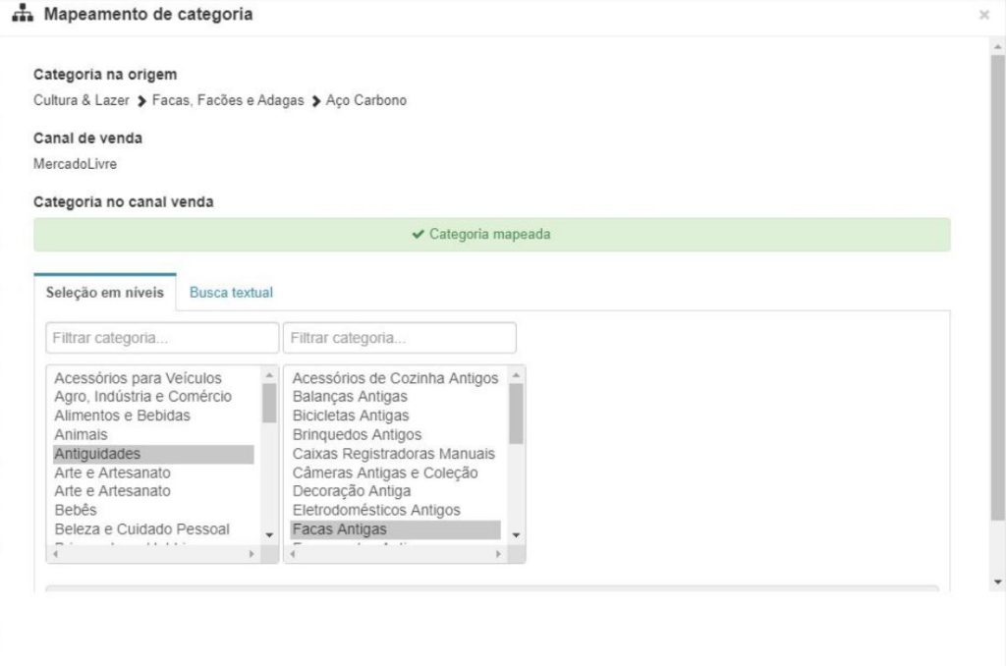
Task: Select Alimentos e Bebidas in the list
Action: (x=122, y=416)
